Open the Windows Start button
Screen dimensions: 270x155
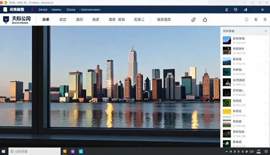point(3,151)
